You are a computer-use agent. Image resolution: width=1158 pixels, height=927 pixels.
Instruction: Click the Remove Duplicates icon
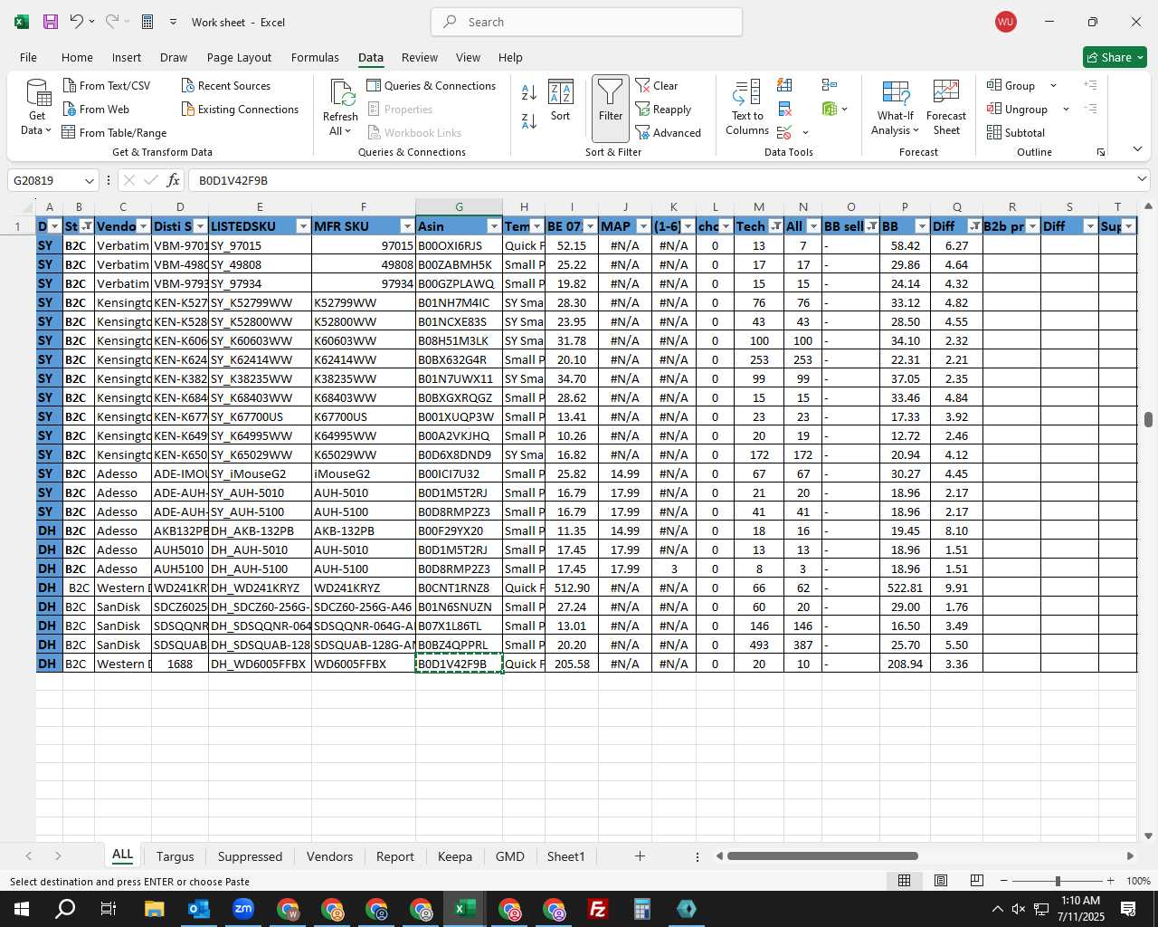click(784, 109)
